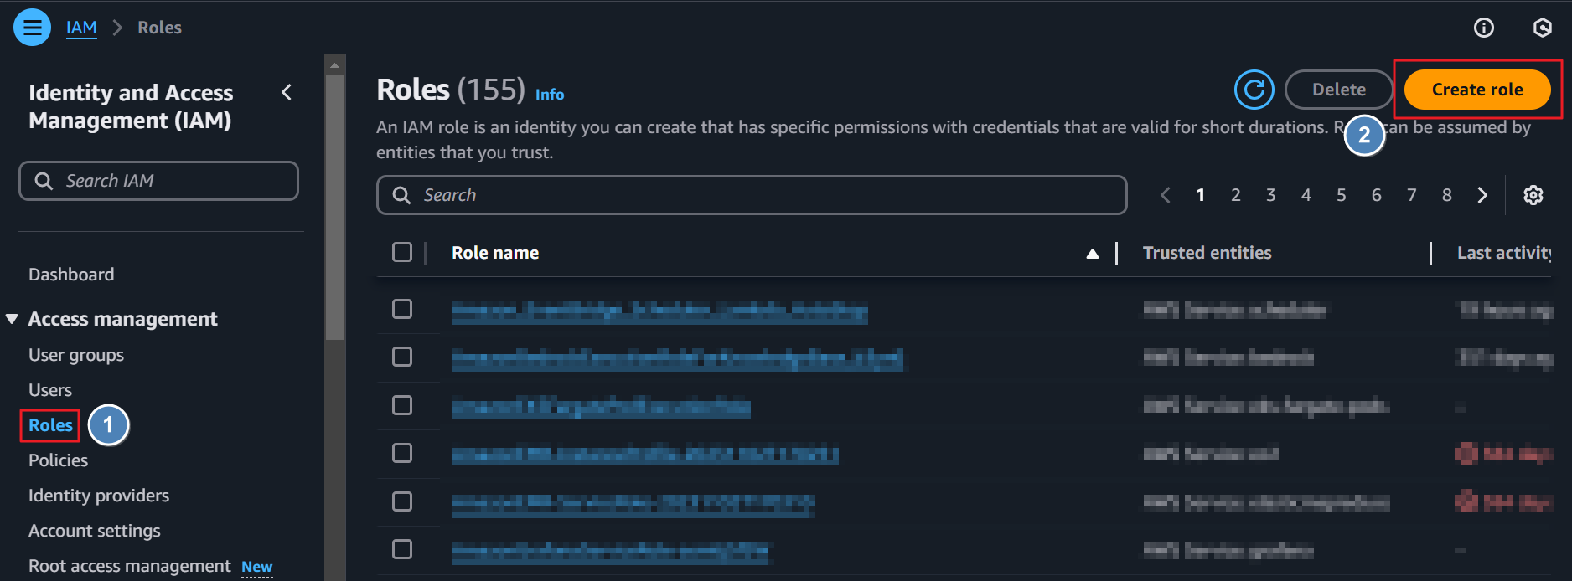Screen dimensions: 1572x581
Task: Click the sidebar vertical scrollbar thumb
Action: [334, 208]
